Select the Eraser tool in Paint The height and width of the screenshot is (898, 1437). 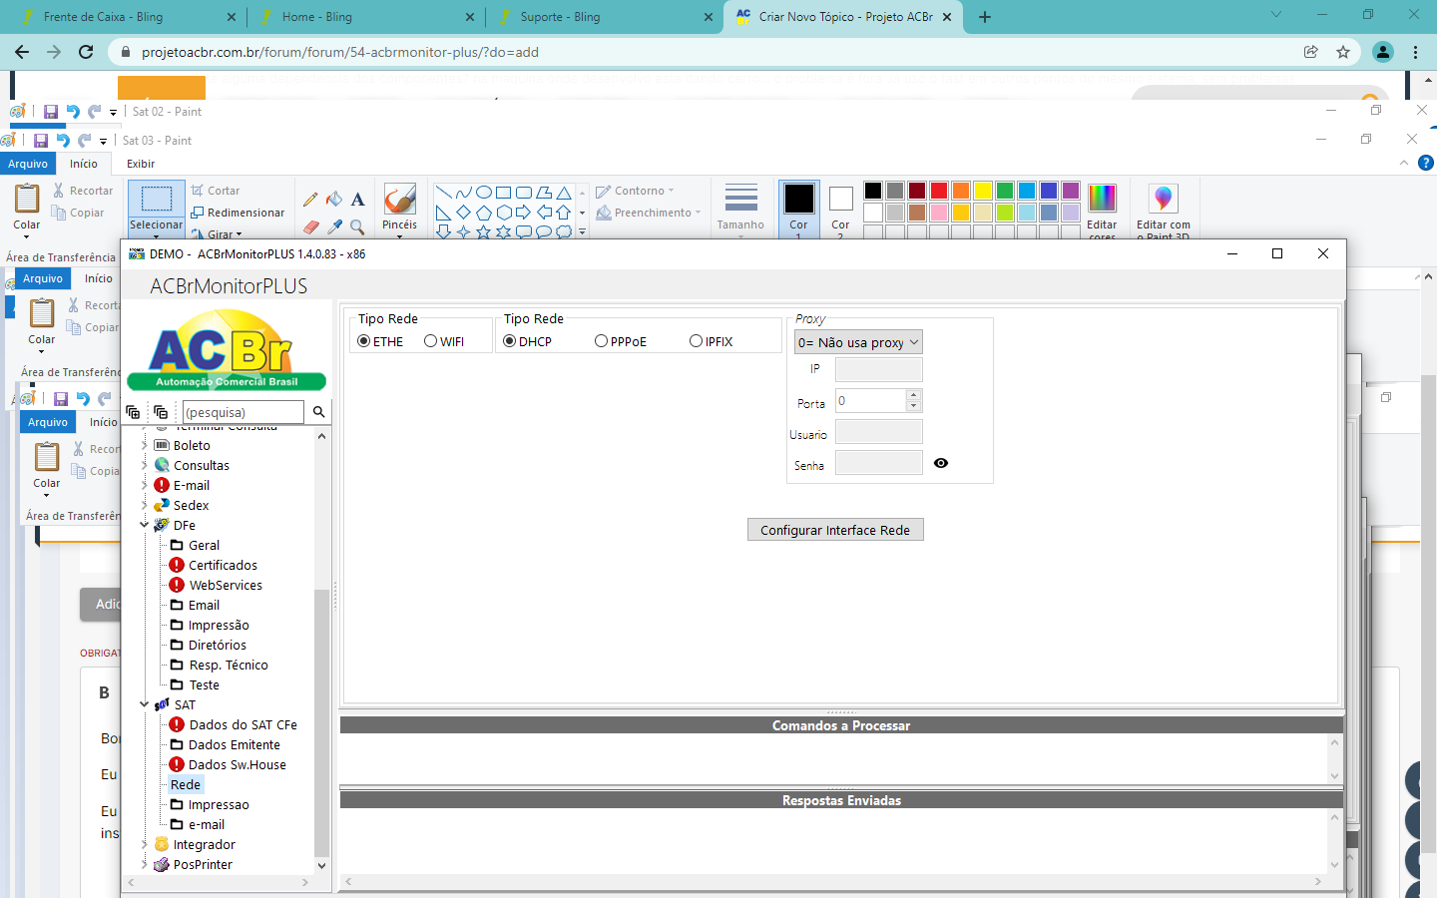[310, 227]
